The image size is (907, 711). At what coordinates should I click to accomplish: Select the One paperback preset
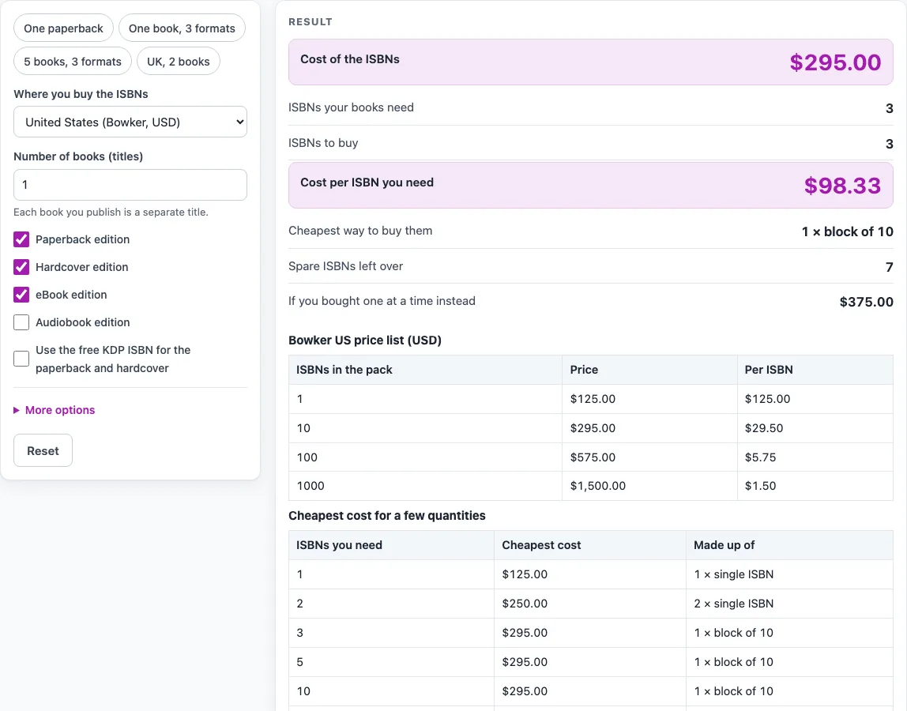(63, 28)
